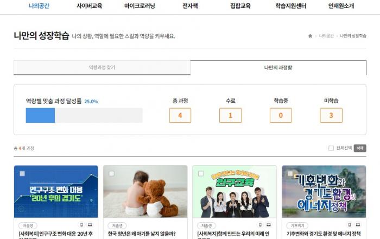
Task: Click PC icon on 기후변화와 경기도 환경 card
Action: (x=358, y=225)
